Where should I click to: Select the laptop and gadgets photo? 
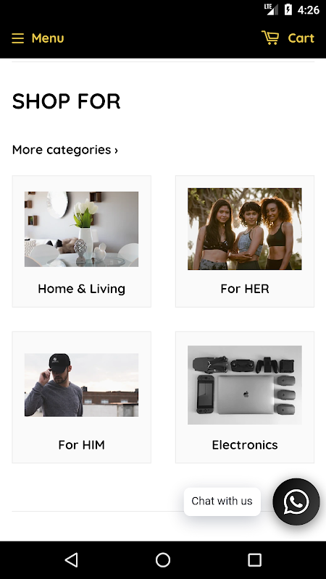point(245,385)
